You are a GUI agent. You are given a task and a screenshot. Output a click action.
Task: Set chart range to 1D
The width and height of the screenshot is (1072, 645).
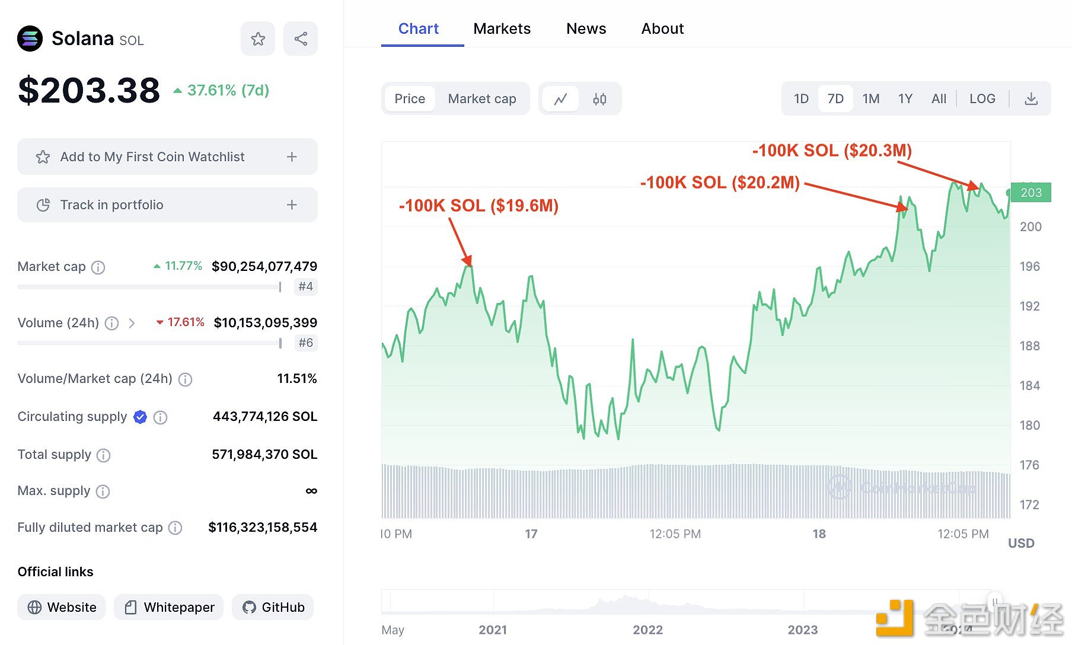pyautogui.click(x=801, y=99)
